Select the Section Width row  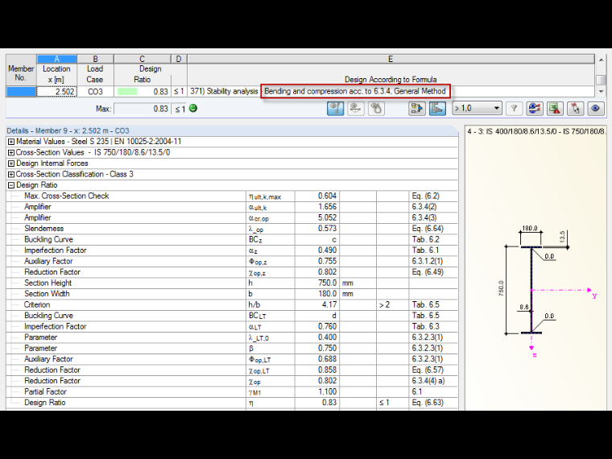[x=232, y=294]
